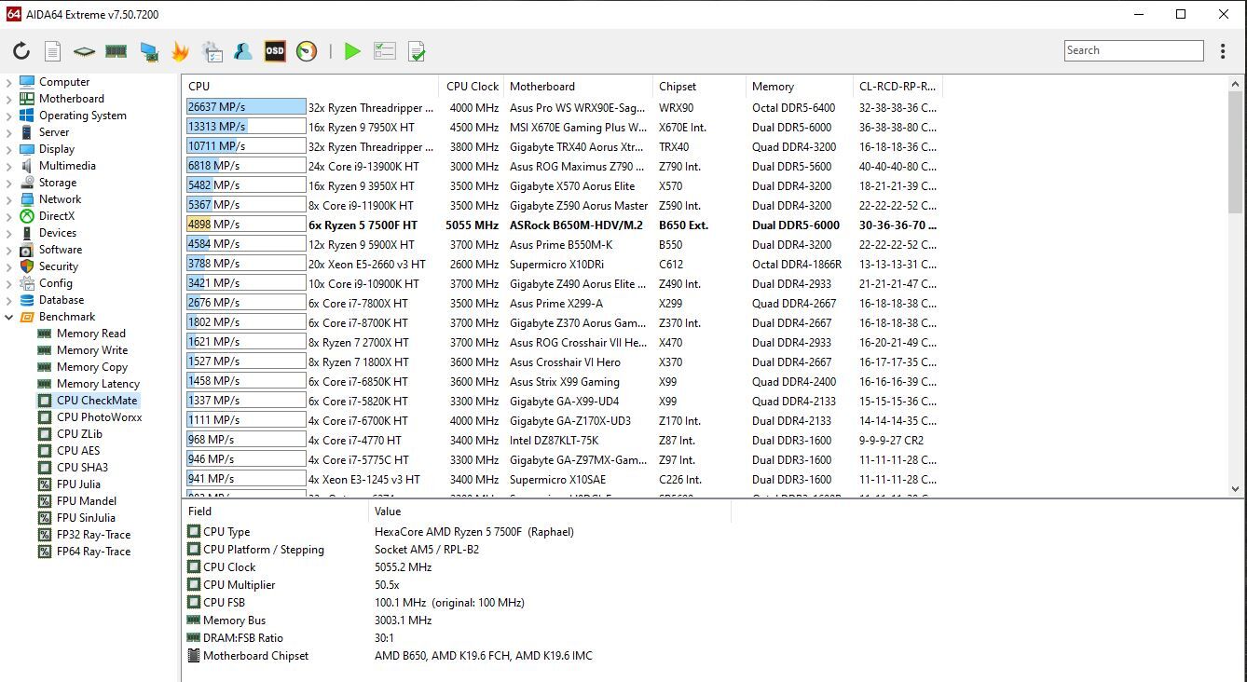1247x682 pixels.
Task: Click the Refresh toolbar icon
Action: pyautogui.click(x=21, y=52)
